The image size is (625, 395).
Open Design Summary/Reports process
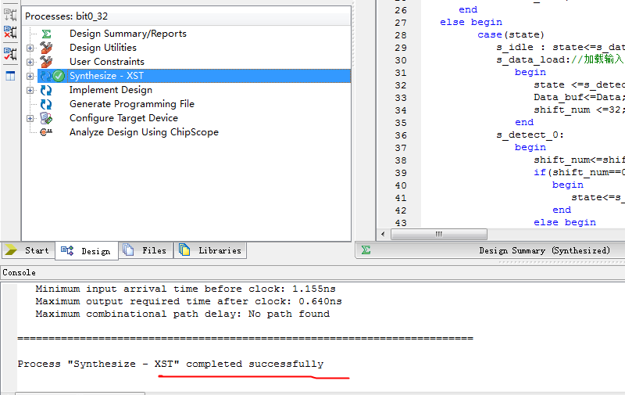coord(127,34)
